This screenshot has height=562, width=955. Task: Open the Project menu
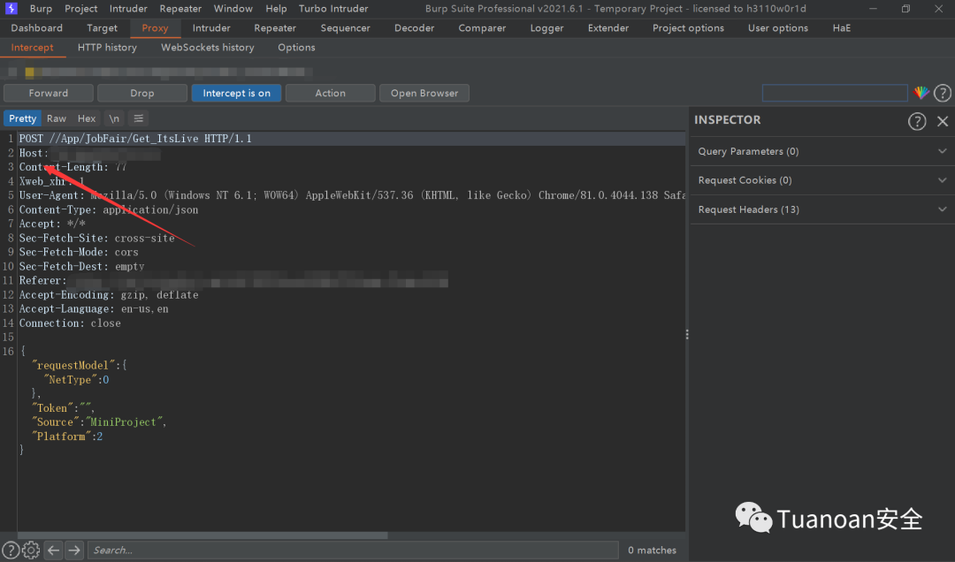pyautogui.click(x=81, y=9)
